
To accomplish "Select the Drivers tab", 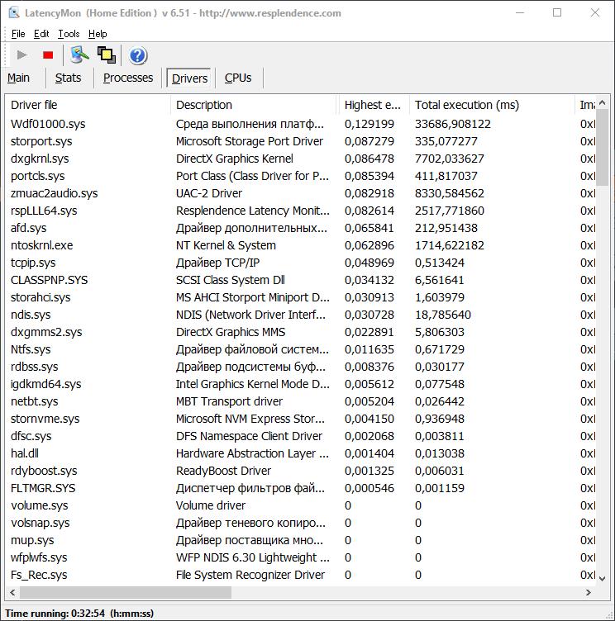I will pos(189,78).
